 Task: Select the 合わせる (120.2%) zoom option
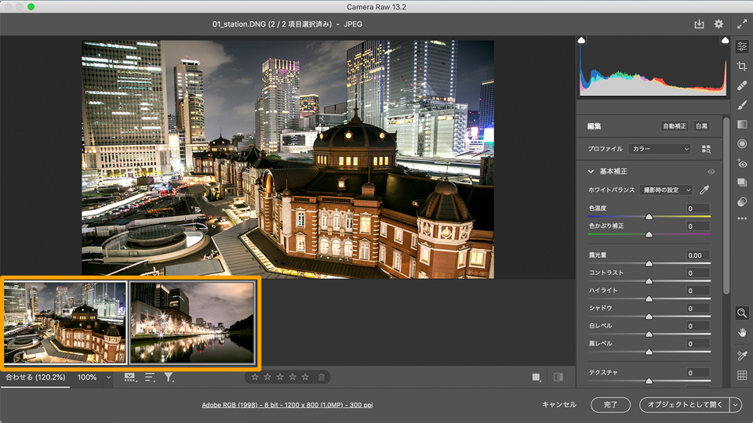click(35, 378)
